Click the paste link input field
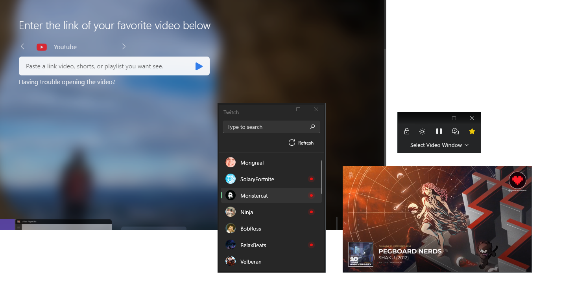Image resolution: width=561 pixels, height=295 pixels. (x=114, y=66)
